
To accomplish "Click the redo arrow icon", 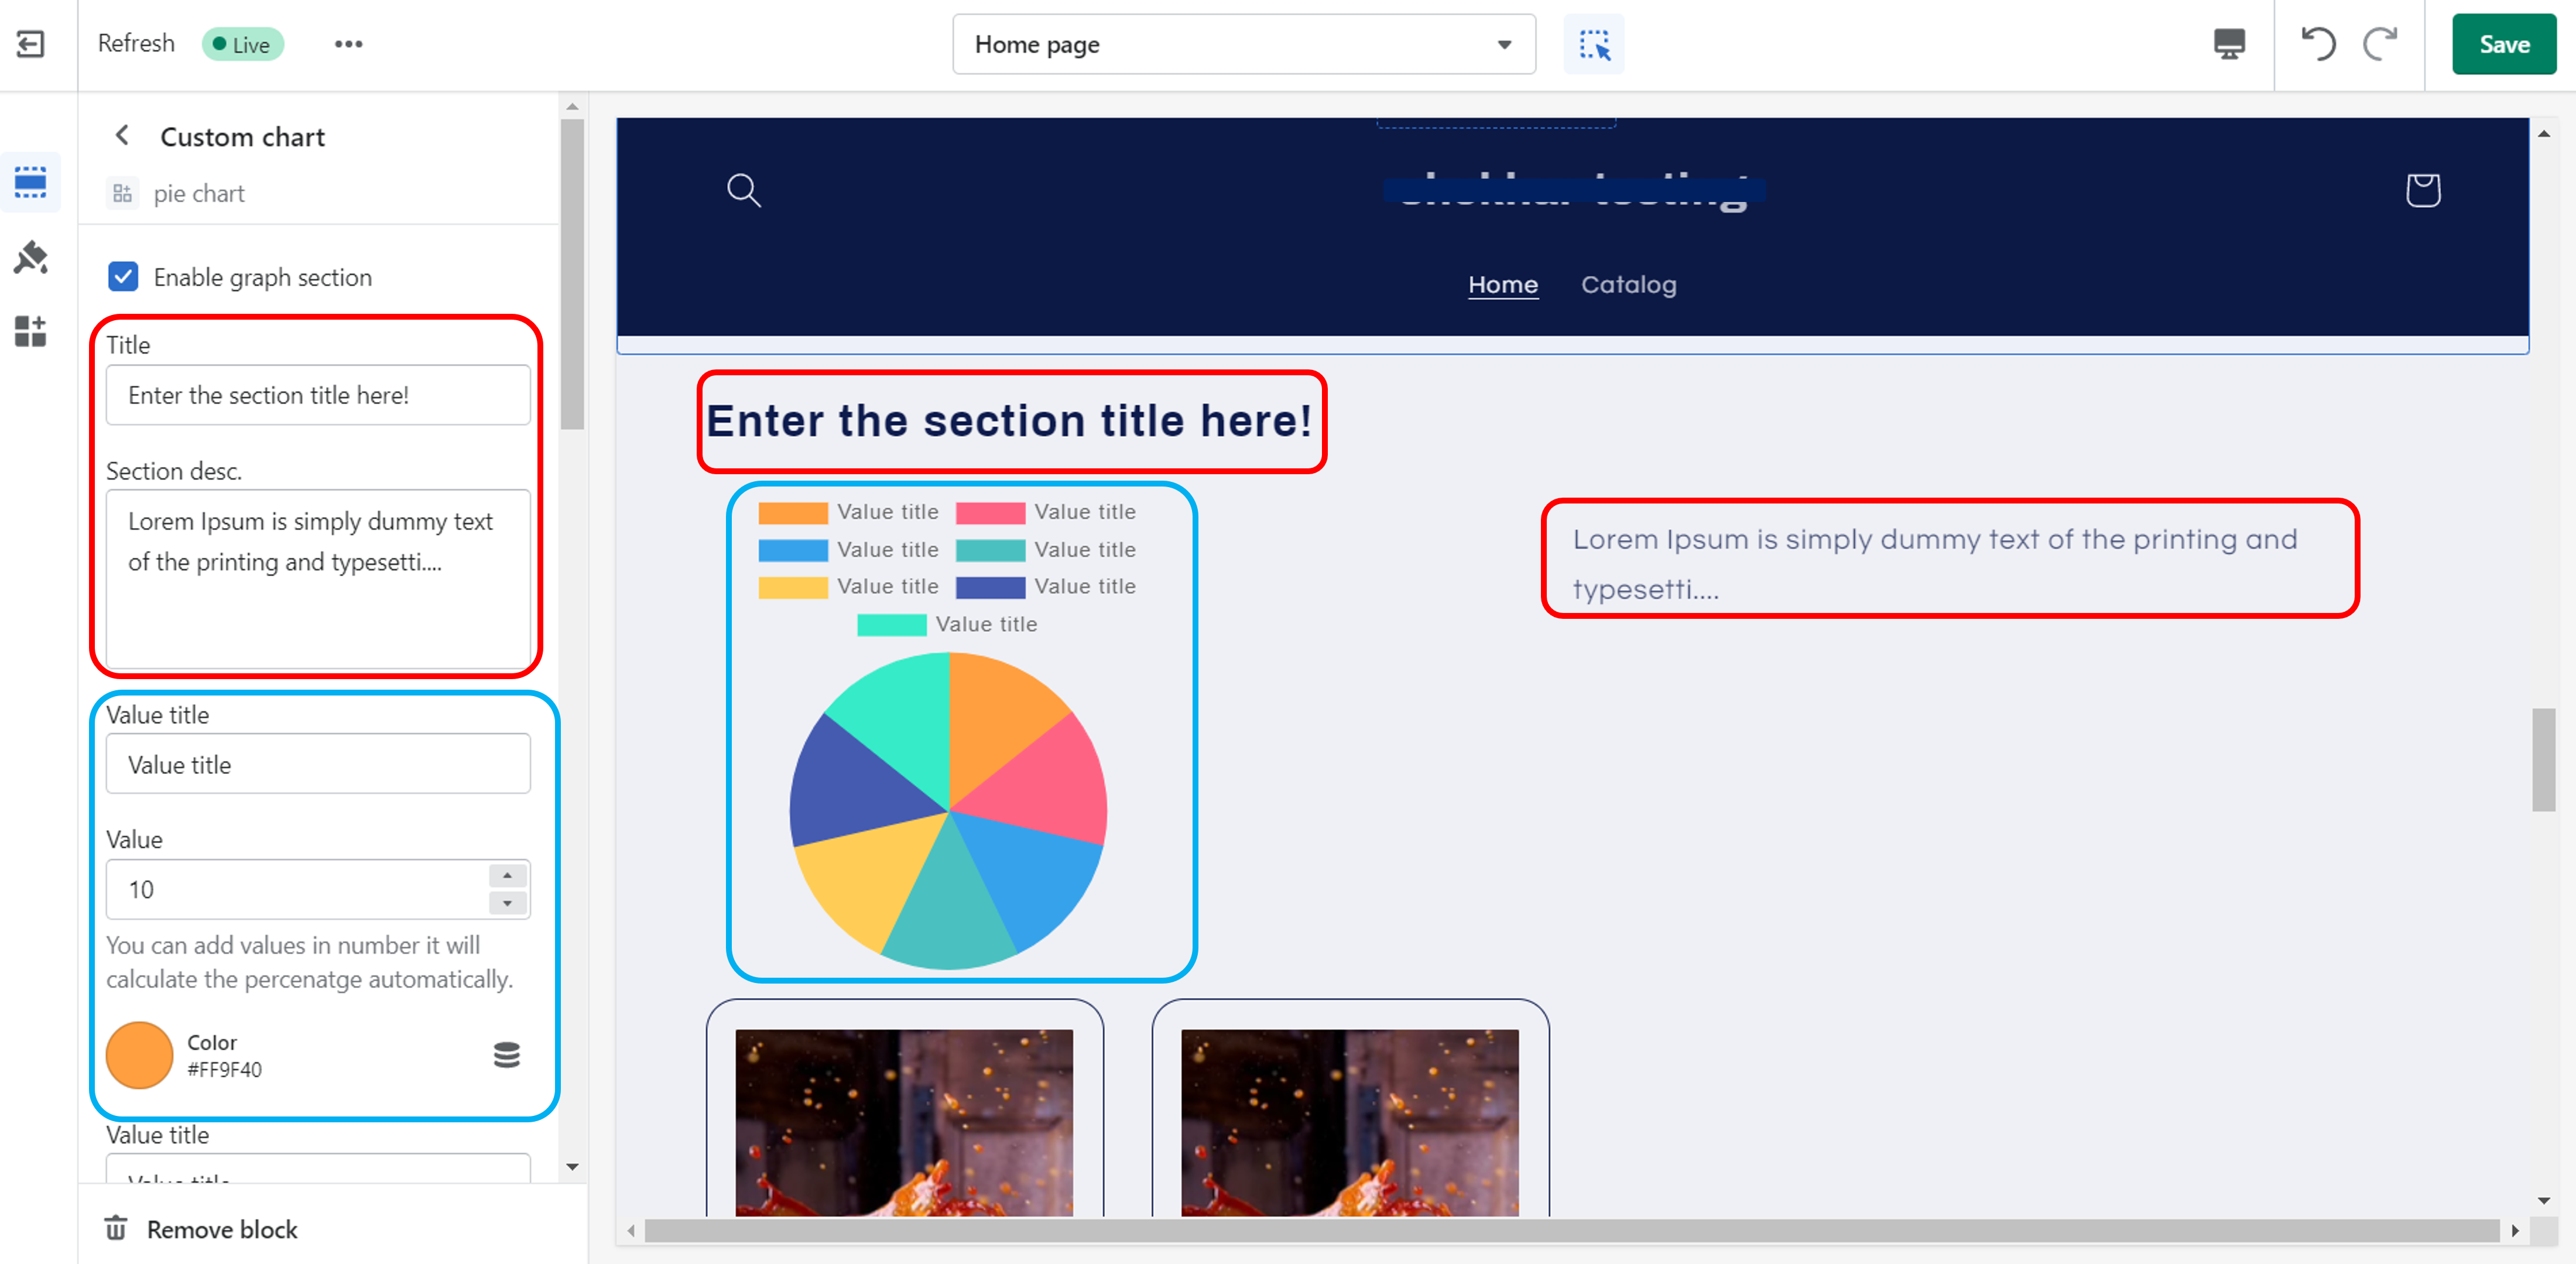I will (2381, 44).
